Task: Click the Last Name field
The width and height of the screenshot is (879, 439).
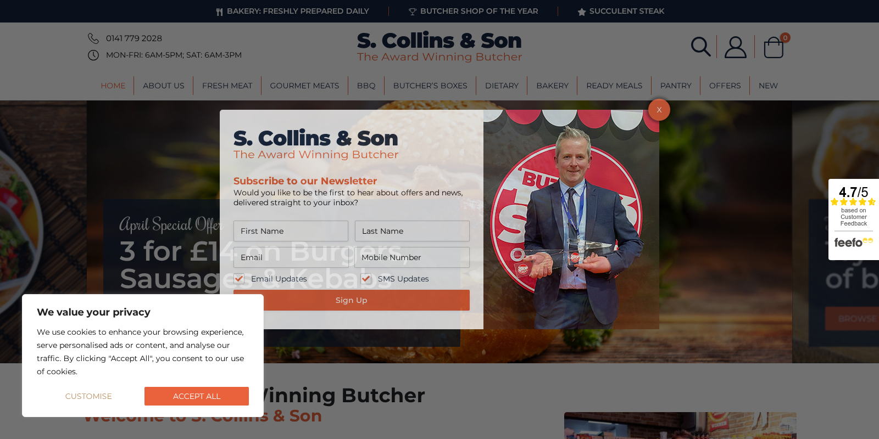Action: coord(412,231)
